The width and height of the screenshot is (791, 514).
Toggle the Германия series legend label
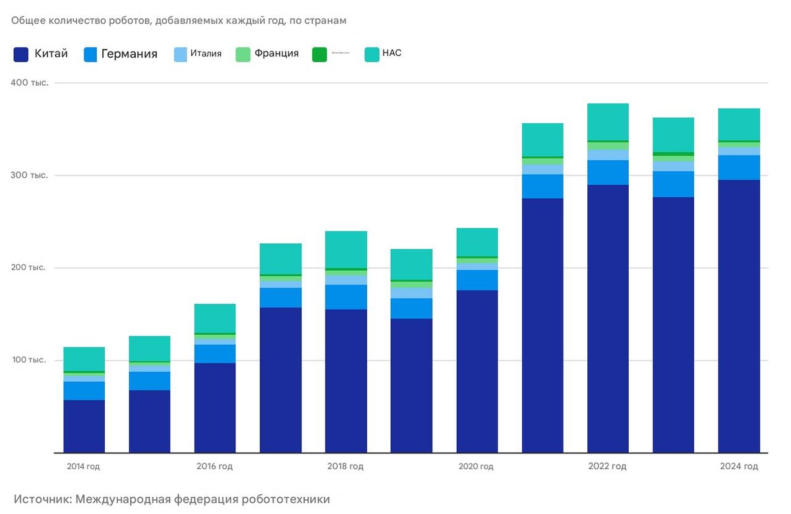click(129, 54)
